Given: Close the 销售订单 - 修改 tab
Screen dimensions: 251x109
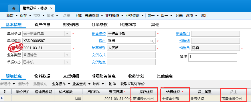Looking at the screenshot, I should (51, 9).
